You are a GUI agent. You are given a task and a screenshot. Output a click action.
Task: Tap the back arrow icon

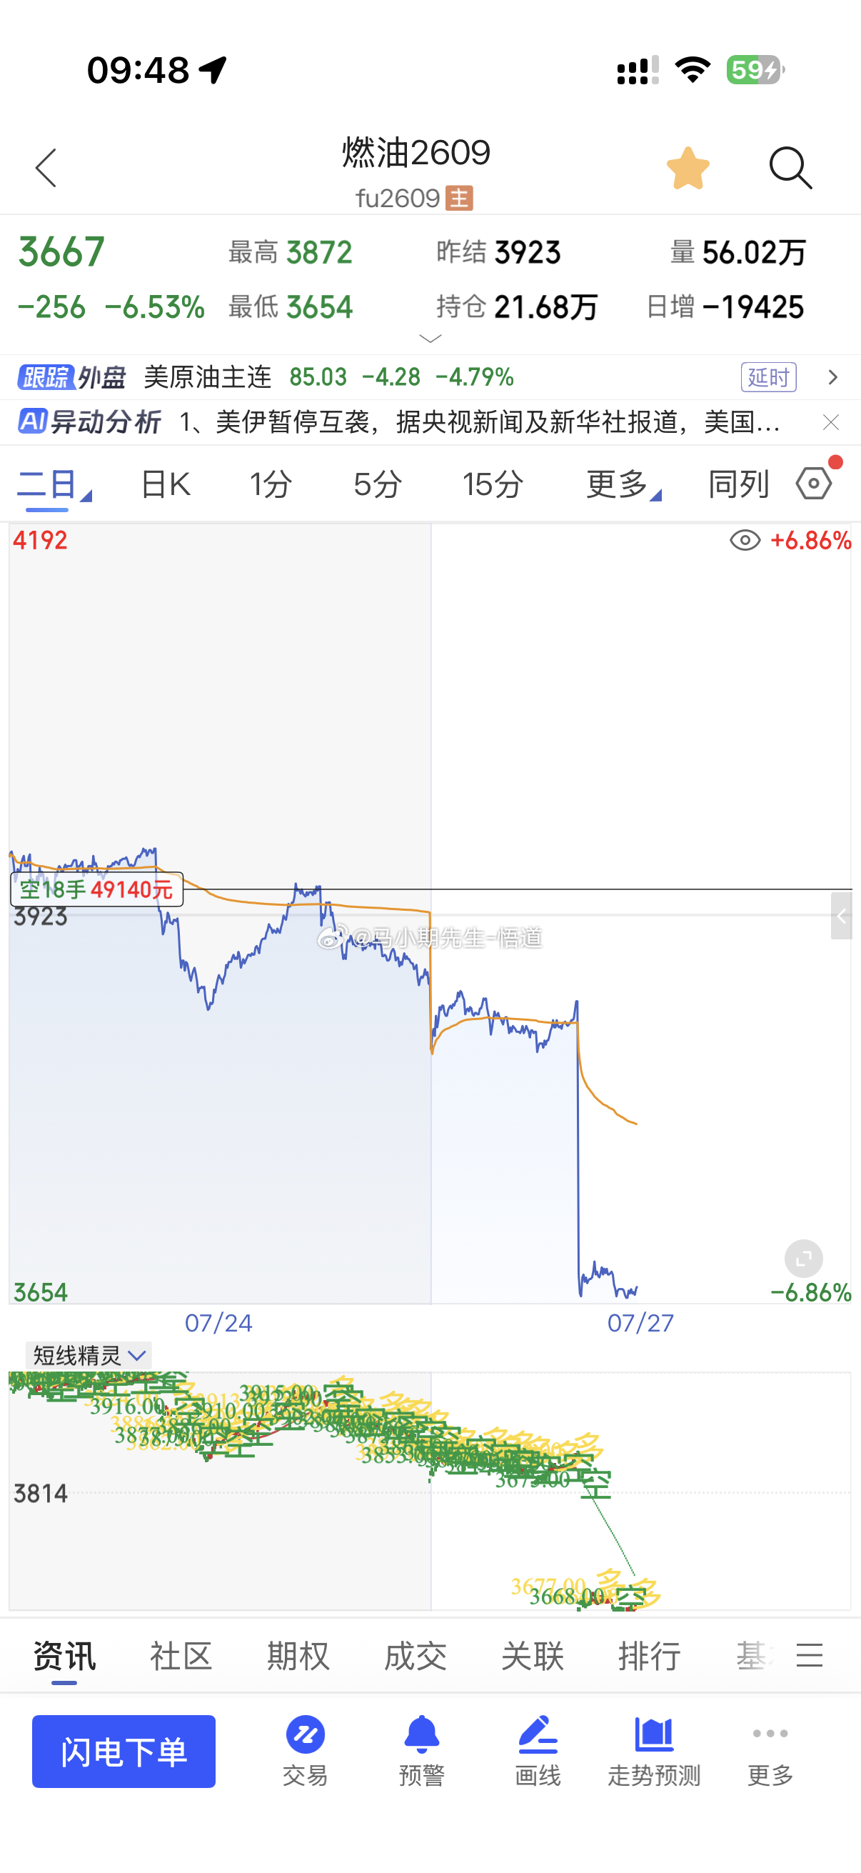(46, 169)
